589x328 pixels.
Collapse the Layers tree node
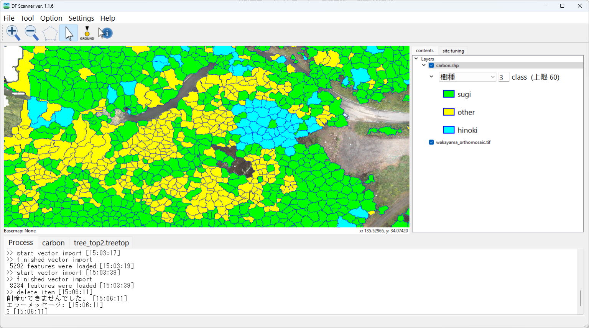click(416, 58)
